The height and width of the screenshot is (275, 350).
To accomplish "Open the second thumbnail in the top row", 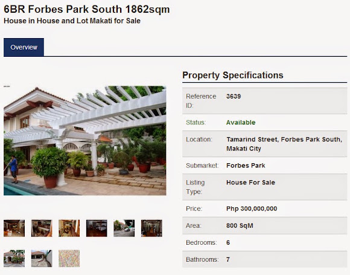I will tap(42, 228).
